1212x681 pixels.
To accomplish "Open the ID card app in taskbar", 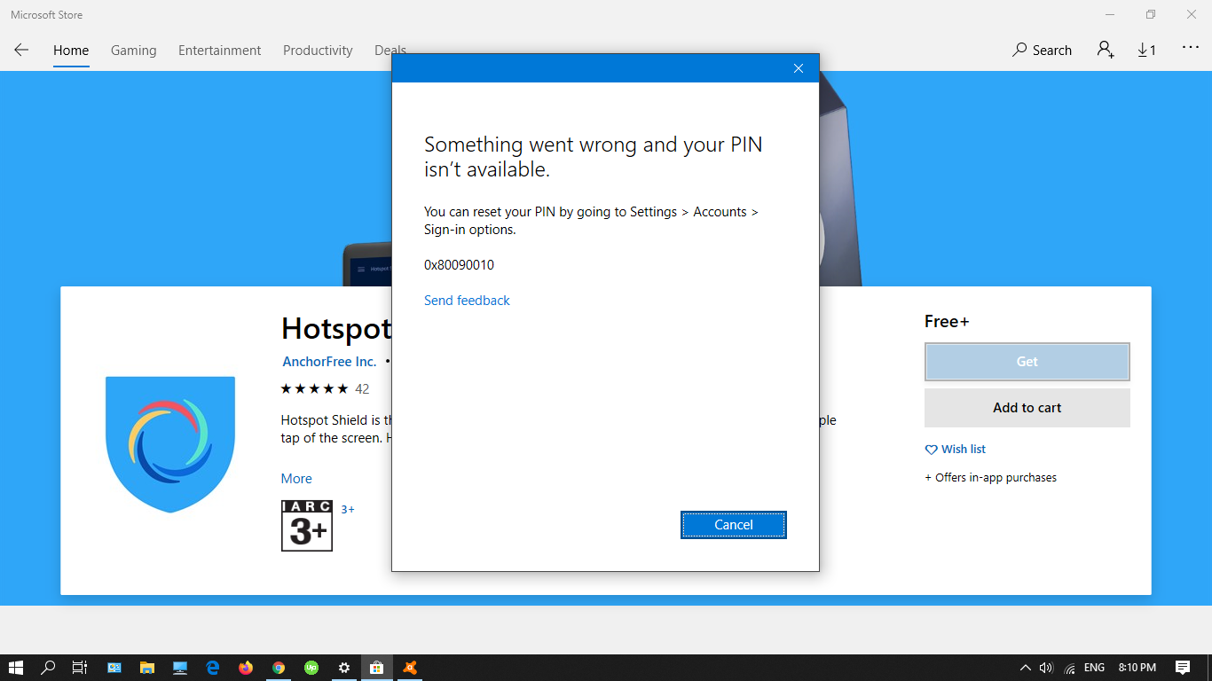I will pos(114,668).
